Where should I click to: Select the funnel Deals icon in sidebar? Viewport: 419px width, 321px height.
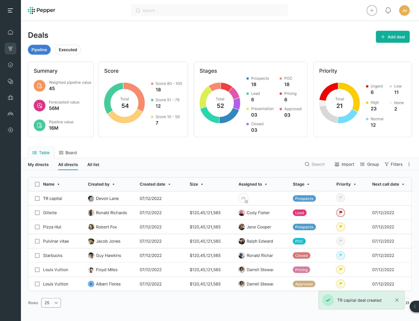[x=10, y=48]
